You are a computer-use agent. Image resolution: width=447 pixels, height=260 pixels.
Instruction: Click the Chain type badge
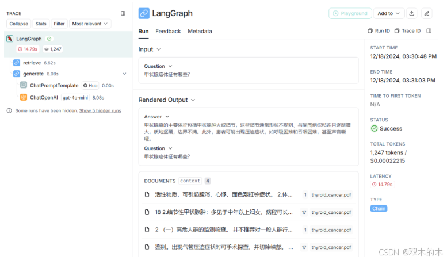click(x=379, y=208)
